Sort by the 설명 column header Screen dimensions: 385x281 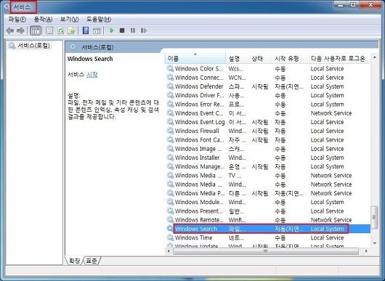pos(238,58)
